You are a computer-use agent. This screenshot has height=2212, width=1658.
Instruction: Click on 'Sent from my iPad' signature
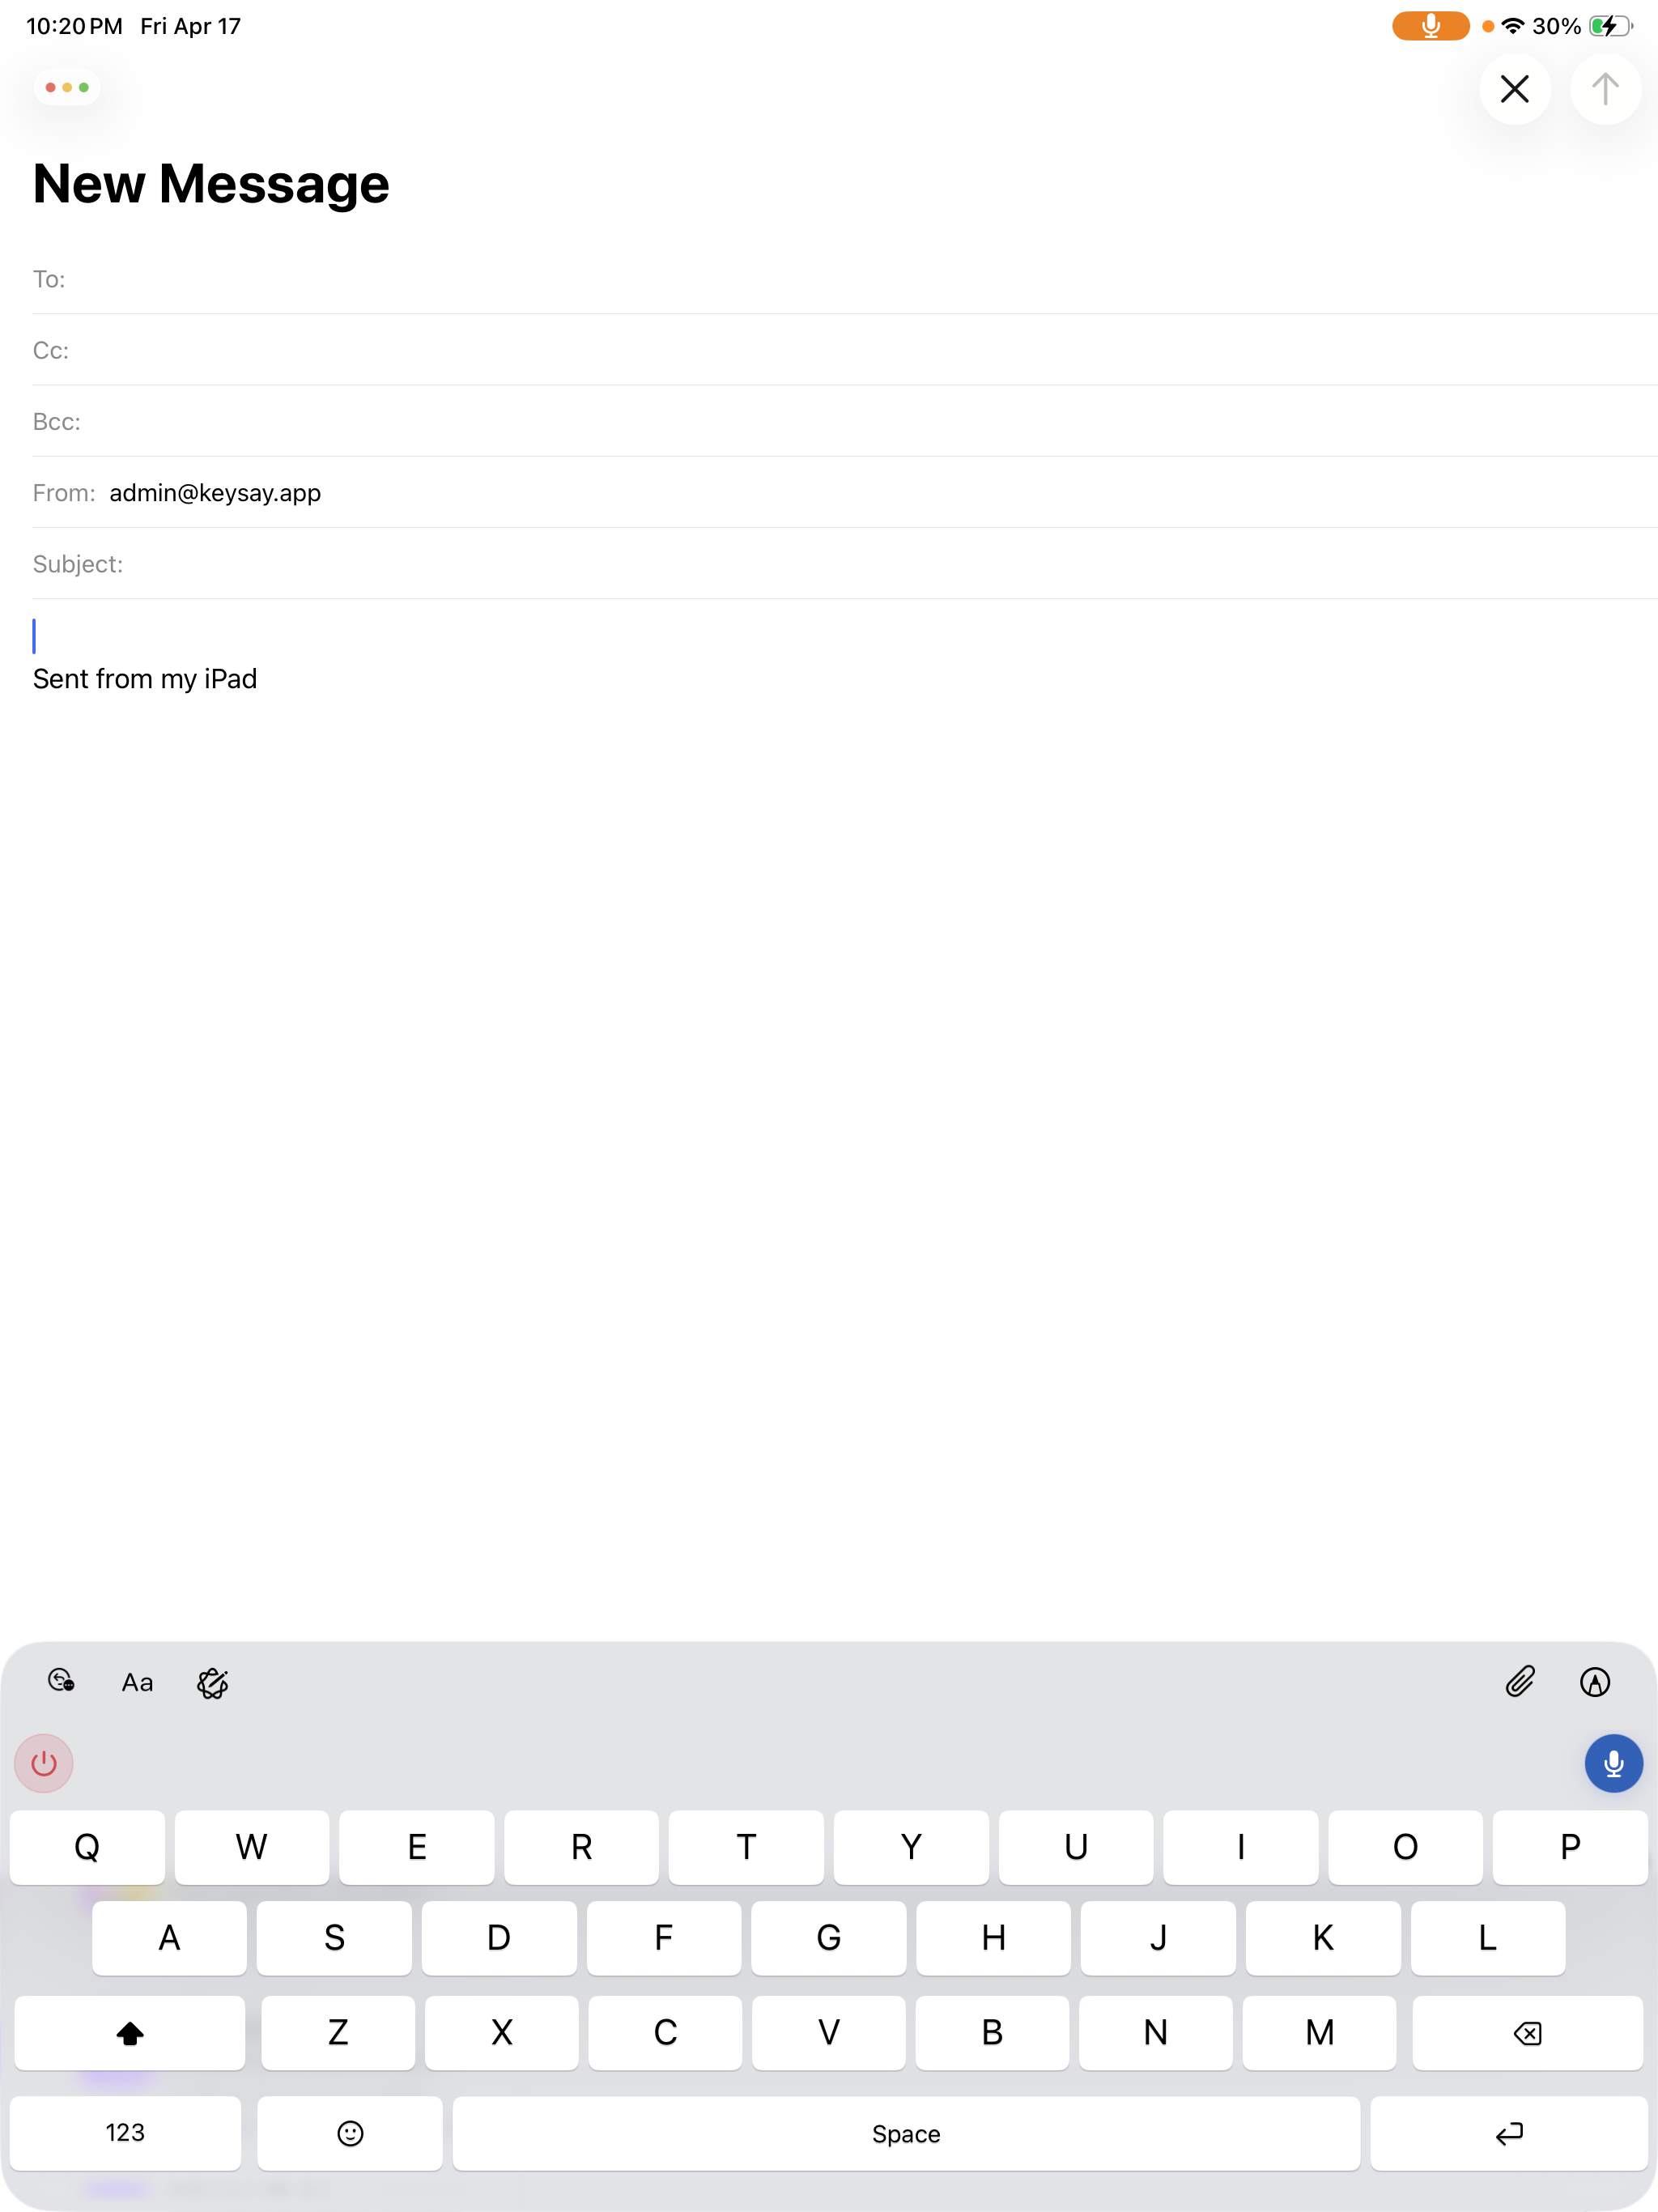tap(145, 679)
